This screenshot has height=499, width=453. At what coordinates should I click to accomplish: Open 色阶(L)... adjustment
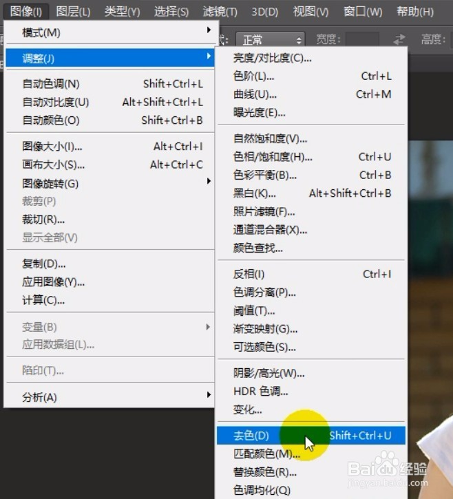click(311, 76)
